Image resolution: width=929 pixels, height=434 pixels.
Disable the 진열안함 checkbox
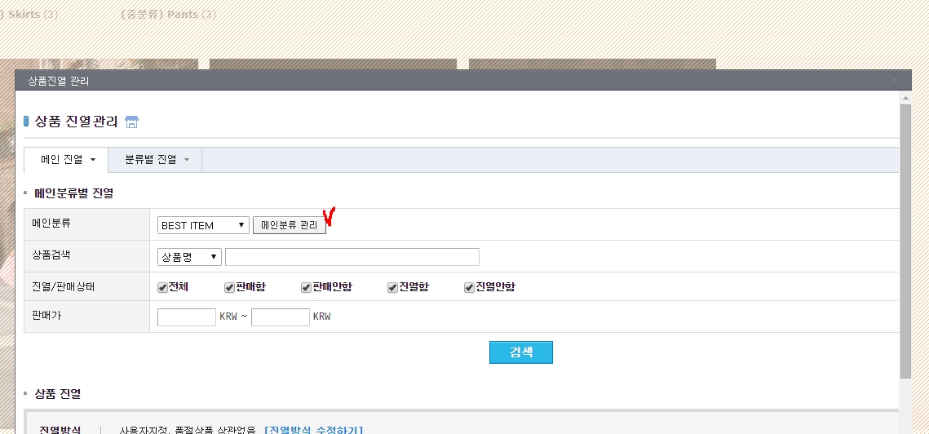tap(469, 287)
